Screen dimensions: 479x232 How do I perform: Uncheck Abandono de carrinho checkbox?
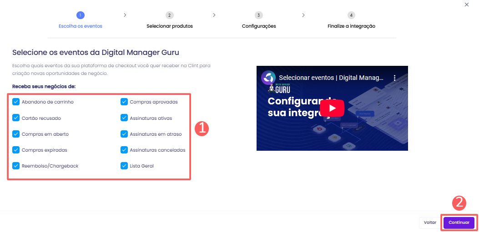(16, 102)
